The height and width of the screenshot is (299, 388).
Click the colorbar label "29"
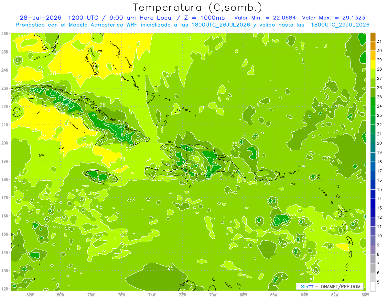(x=380, y=60)
